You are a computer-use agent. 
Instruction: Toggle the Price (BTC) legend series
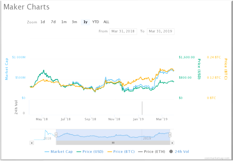(x=121, y=152)
